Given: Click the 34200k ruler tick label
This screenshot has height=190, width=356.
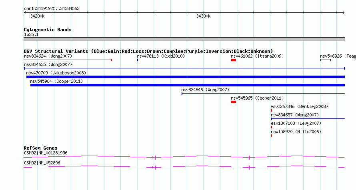Looking at the screenshot, I should coord(37,16).
